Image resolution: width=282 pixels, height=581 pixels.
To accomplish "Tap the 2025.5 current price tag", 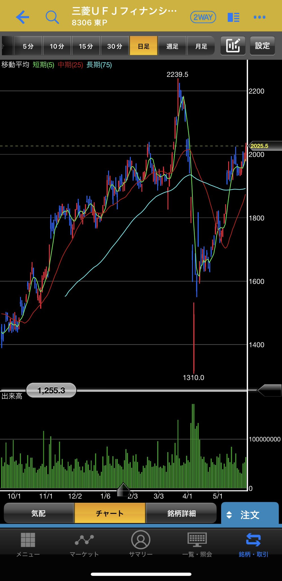I will coord(264,146).
